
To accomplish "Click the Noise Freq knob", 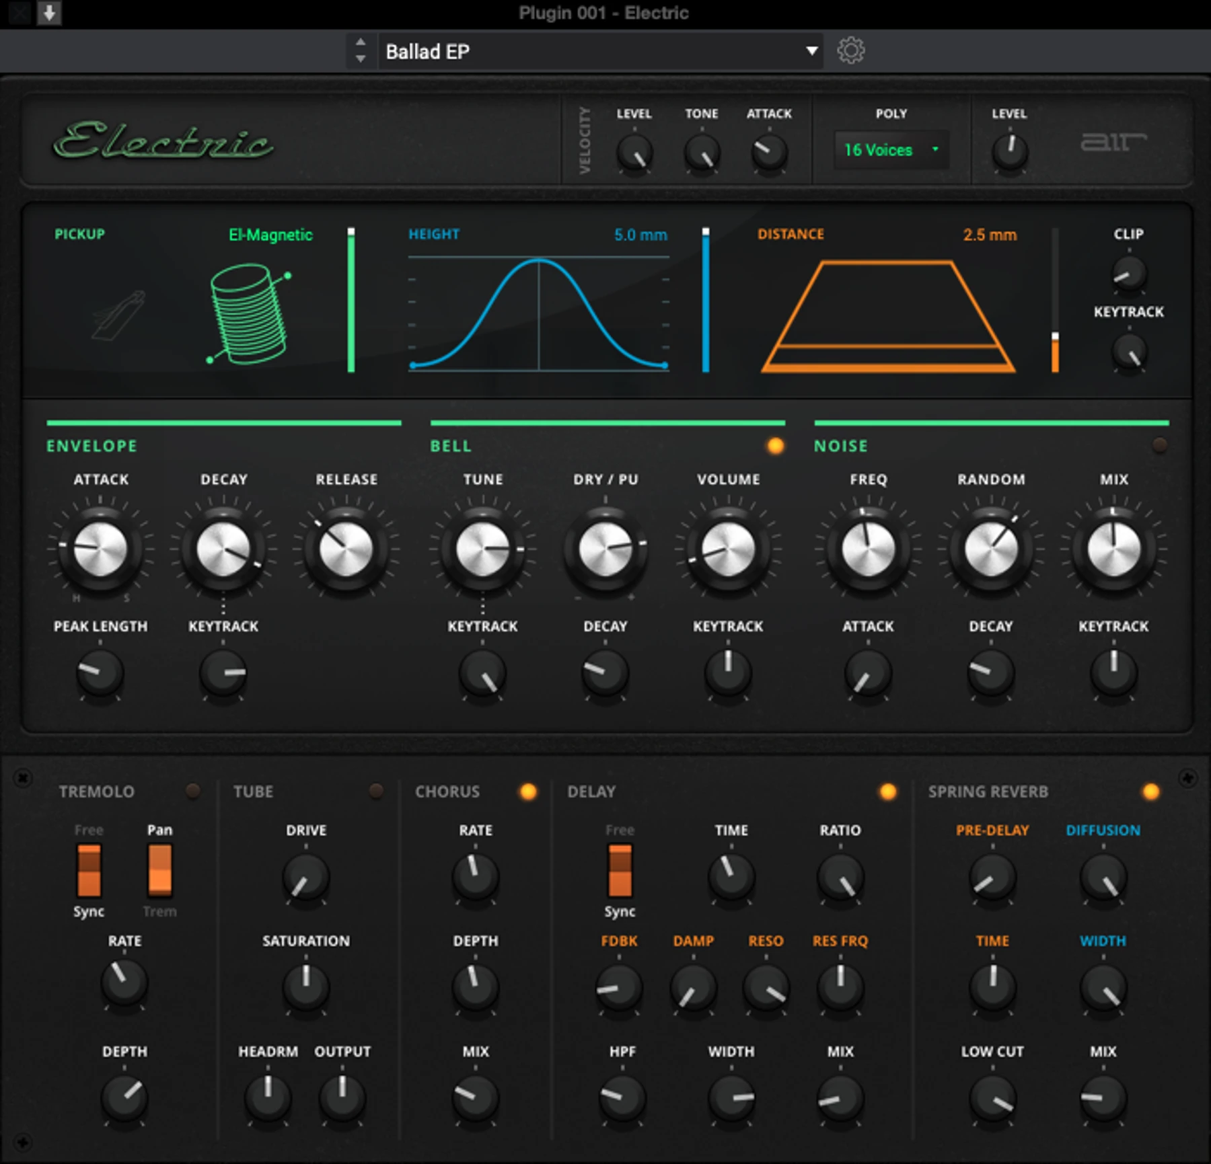I will (x=869, y=549).
